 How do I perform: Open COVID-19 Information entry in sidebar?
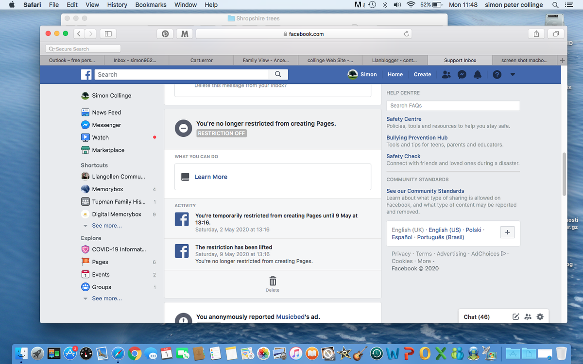119,249
